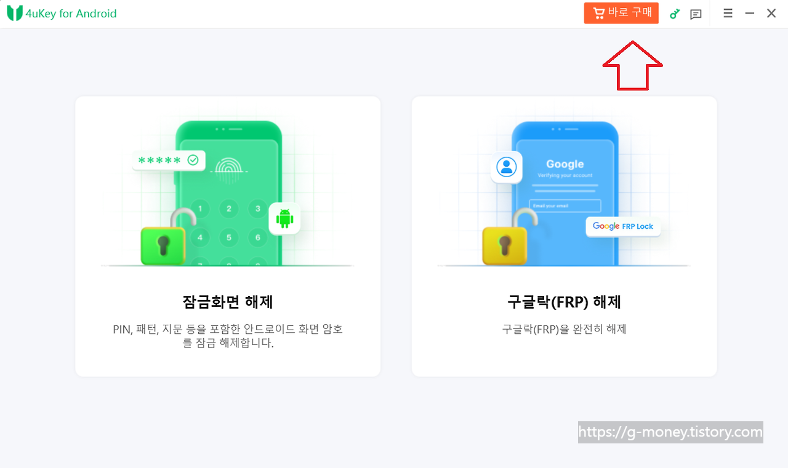Click the 바로 구매 buy button
Image resolution: width=788 pixels, height=468 pixels.
coord(621,13)
